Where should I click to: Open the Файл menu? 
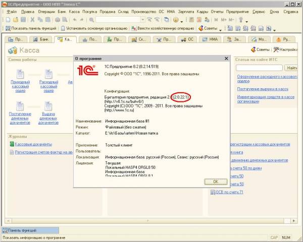[12, 12]
